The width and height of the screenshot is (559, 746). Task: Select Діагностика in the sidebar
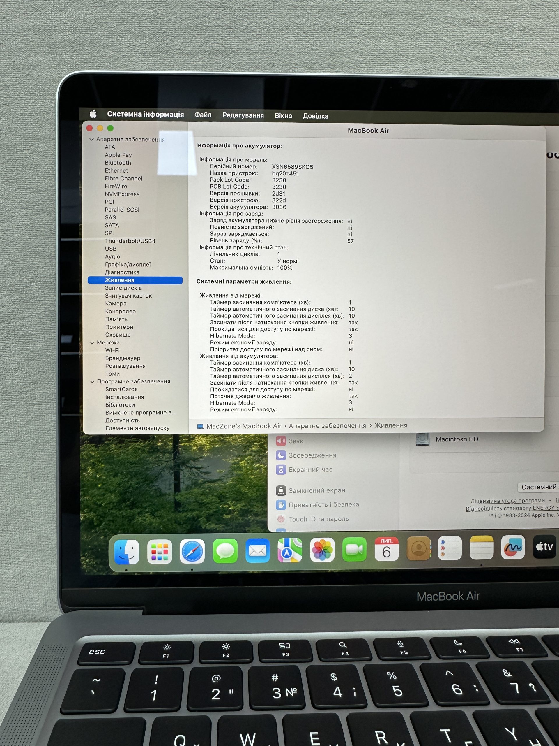[x=122, y=272]
